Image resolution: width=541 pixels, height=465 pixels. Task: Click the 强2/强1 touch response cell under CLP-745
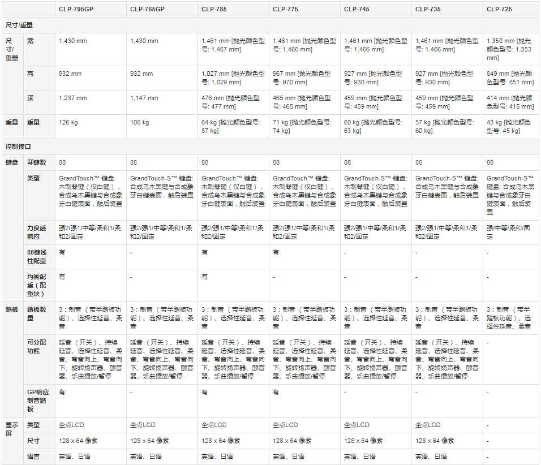point(375,232)
